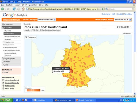Click the Firefox quick launch icon in taskbar
Viewport: 137px width, 103px height.
click(23, 100)
